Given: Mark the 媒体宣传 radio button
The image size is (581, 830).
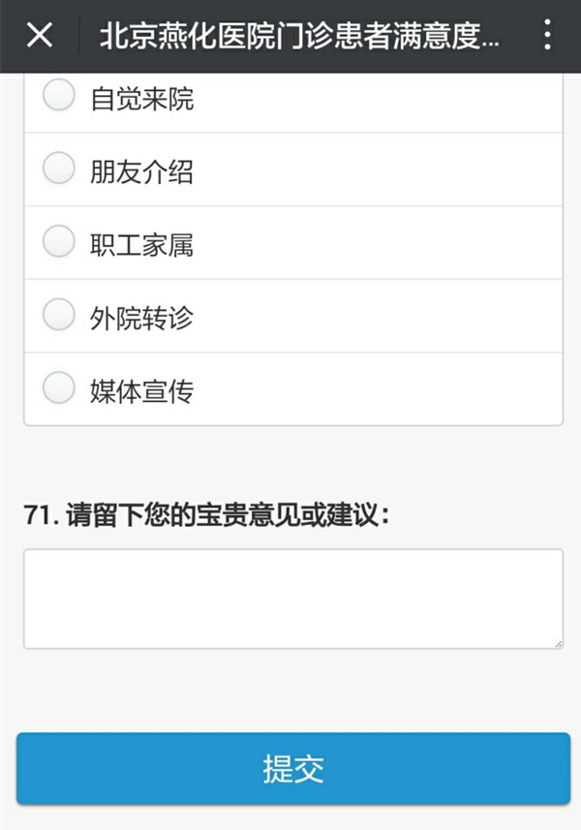Looking at the screenshot, I should [x=59, y=387].
